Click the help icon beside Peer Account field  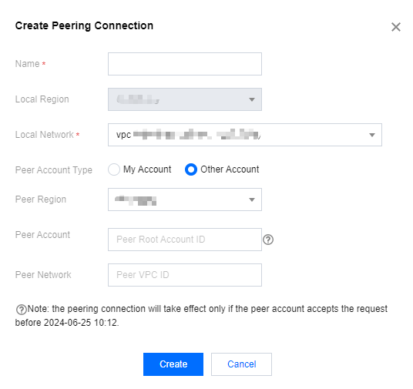(x=268, y=240)
